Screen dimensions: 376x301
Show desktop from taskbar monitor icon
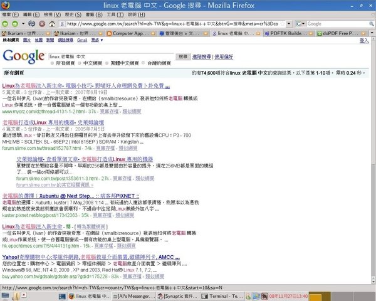5,296
